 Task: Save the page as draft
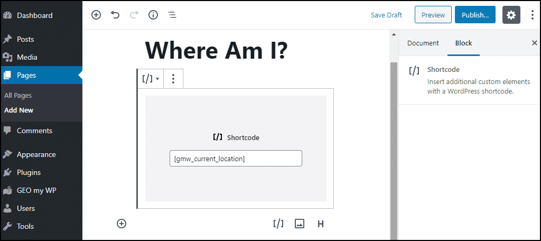click(x=386, y=15)
